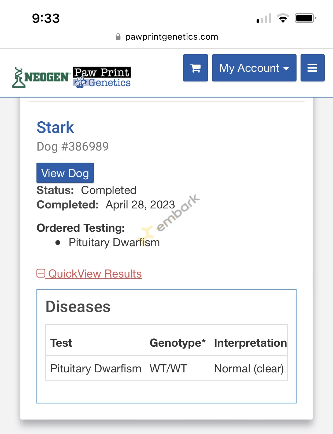The height and width of the screenshot is (434, 333).
Task: Tap the battery indicator icon
Action: 305,18
